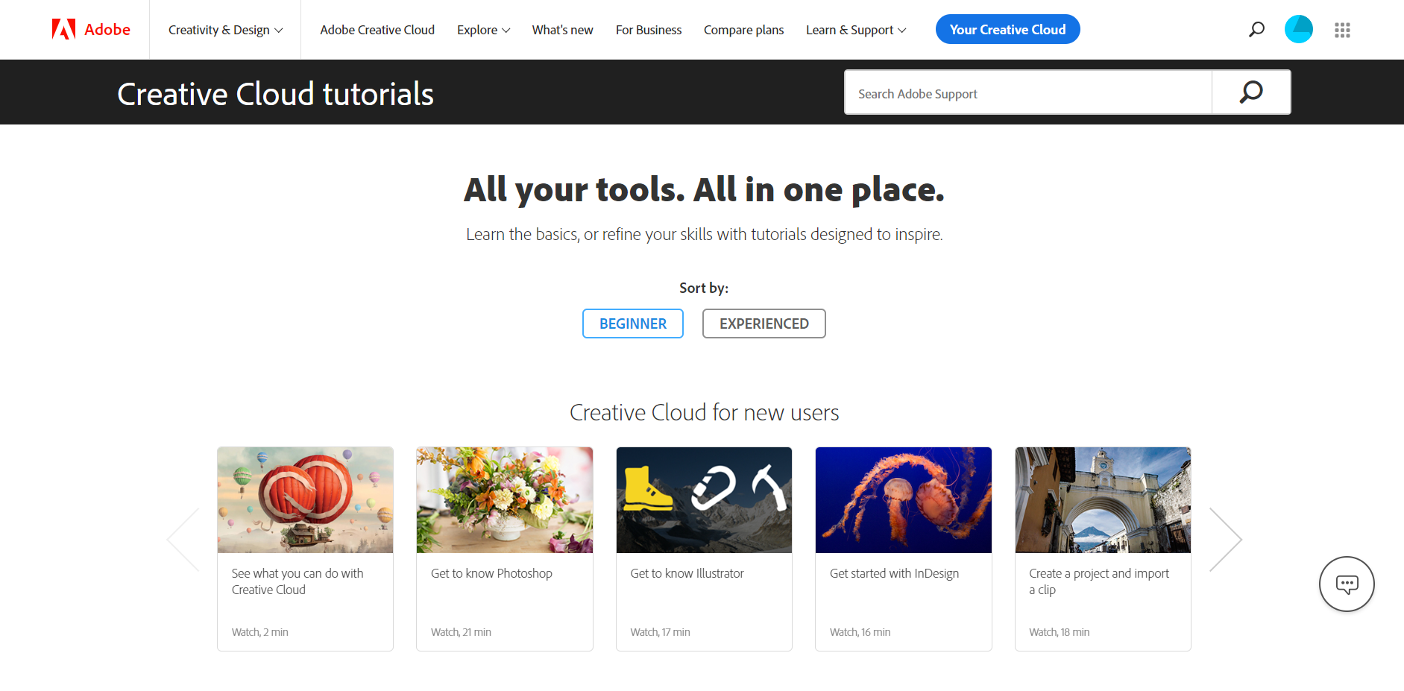
Task: Open the apps grid launcher
Action: (1342, 30)
